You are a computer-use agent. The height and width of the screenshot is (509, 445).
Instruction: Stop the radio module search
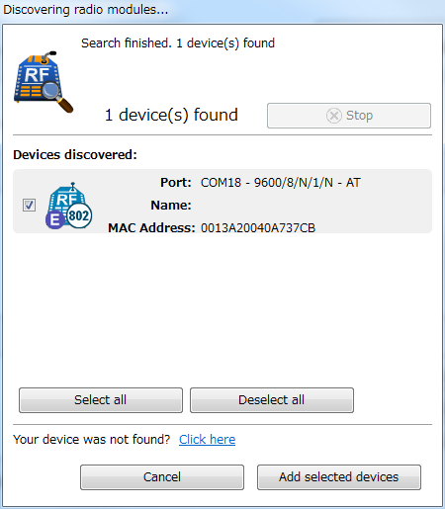[349, 116]
